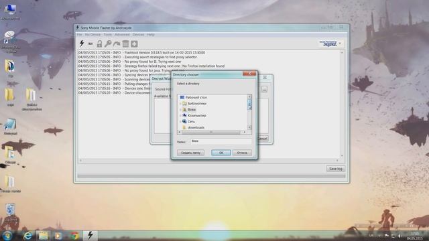Click the 'Executing search strategies' log line
The image size is (429, 241).
(x=137, y=57)
